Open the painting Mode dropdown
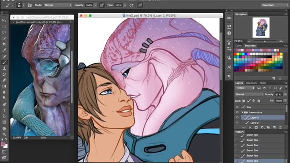Viewport: 290px width, 163px height. click(x=58, y=5)
